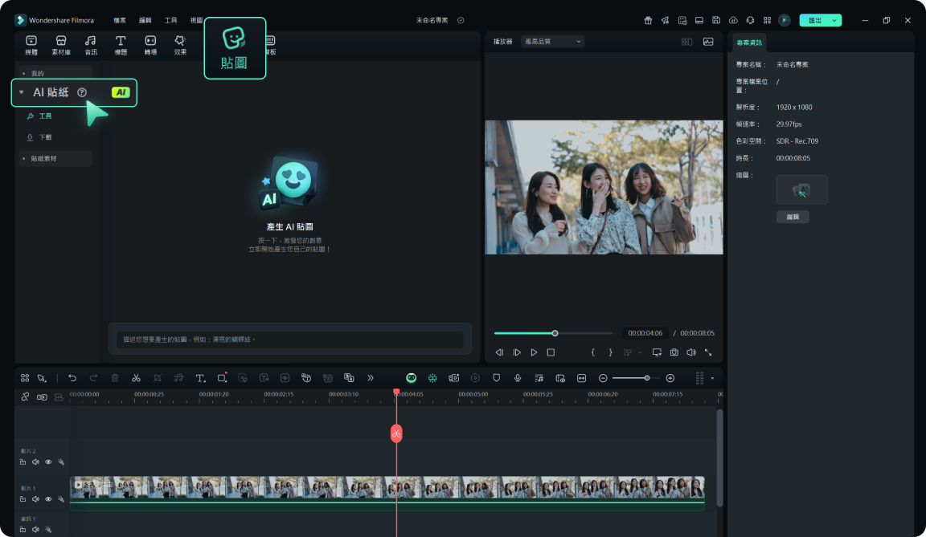This screenshot has height=537, width=926.
Task: Click the paper plane share icon
Action: [665, 20]
